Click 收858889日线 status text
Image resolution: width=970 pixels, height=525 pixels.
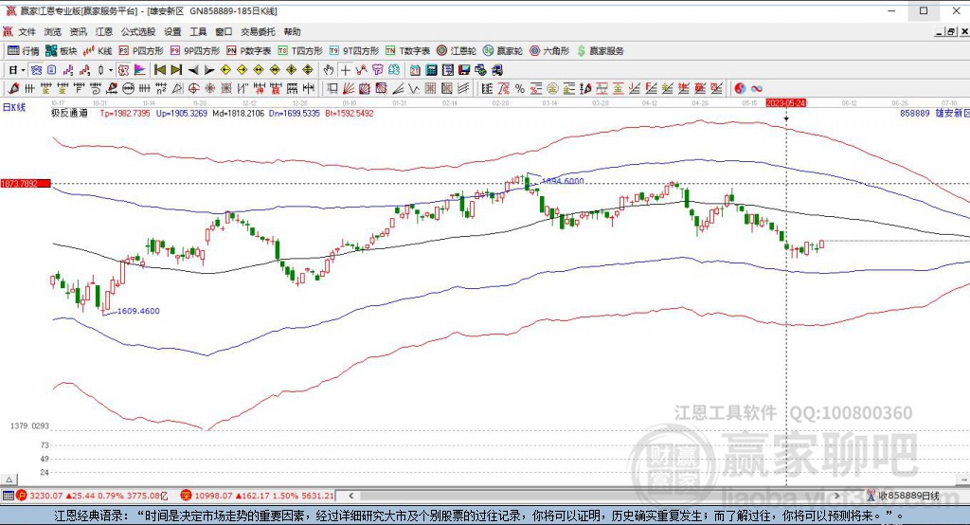click(908, 496)
